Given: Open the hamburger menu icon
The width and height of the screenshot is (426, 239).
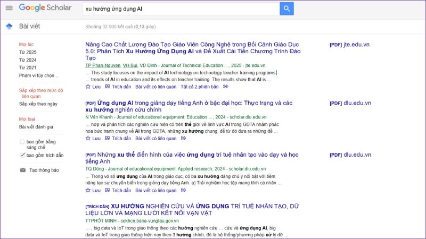Looking at the screenshot, I should point(9,8).
